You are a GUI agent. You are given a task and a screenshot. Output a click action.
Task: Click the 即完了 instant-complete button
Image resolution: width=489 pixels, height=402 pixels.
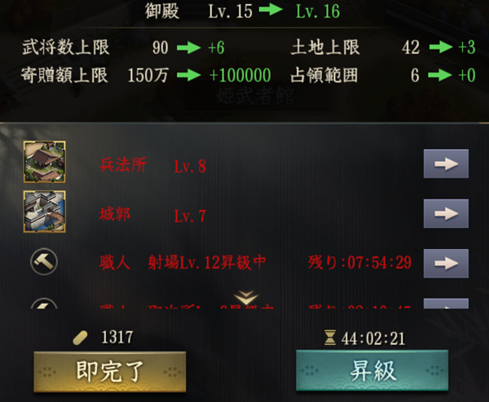click(110, 372)
